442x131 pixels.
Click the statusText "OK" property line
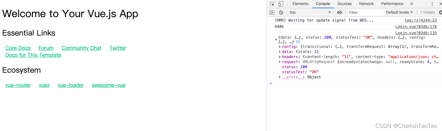point(300,72)
